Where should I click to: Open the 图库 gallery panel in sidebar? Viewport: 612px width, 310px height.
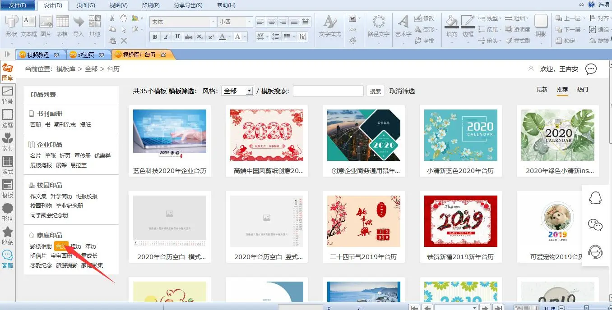pyautogui.click(x=7, y=71)
